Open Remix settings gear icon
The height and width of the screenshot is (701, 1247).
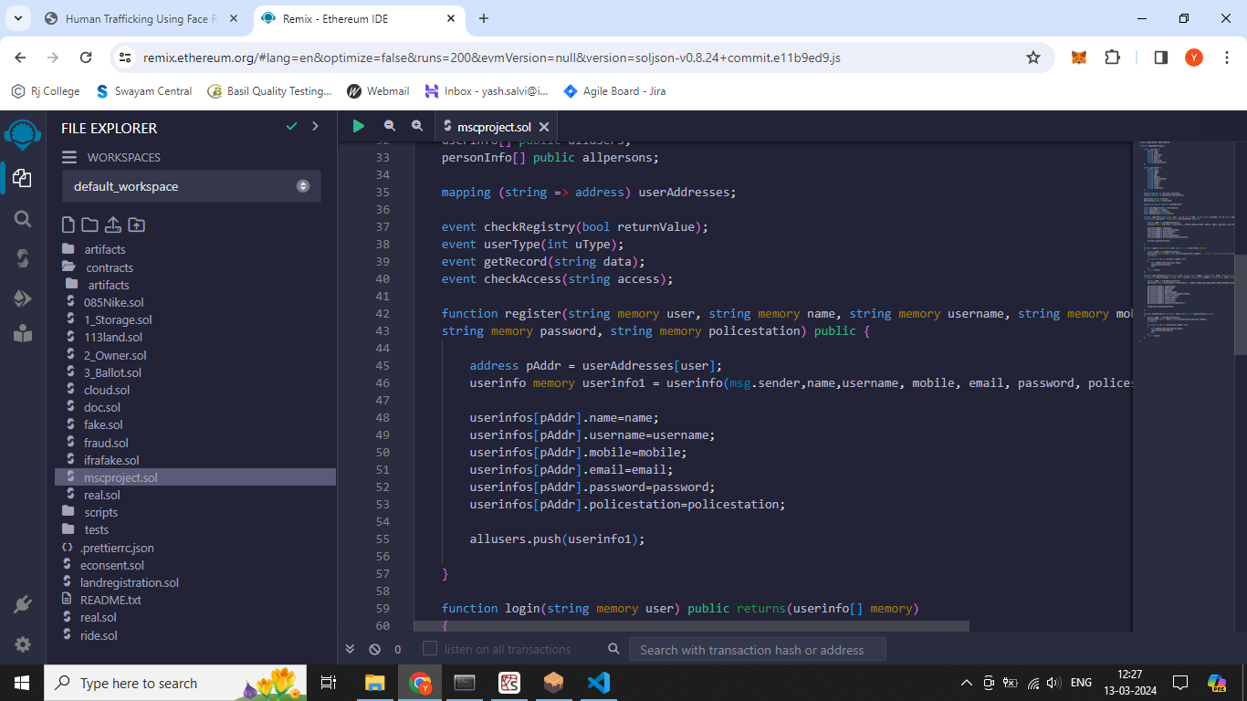(23, 644)
